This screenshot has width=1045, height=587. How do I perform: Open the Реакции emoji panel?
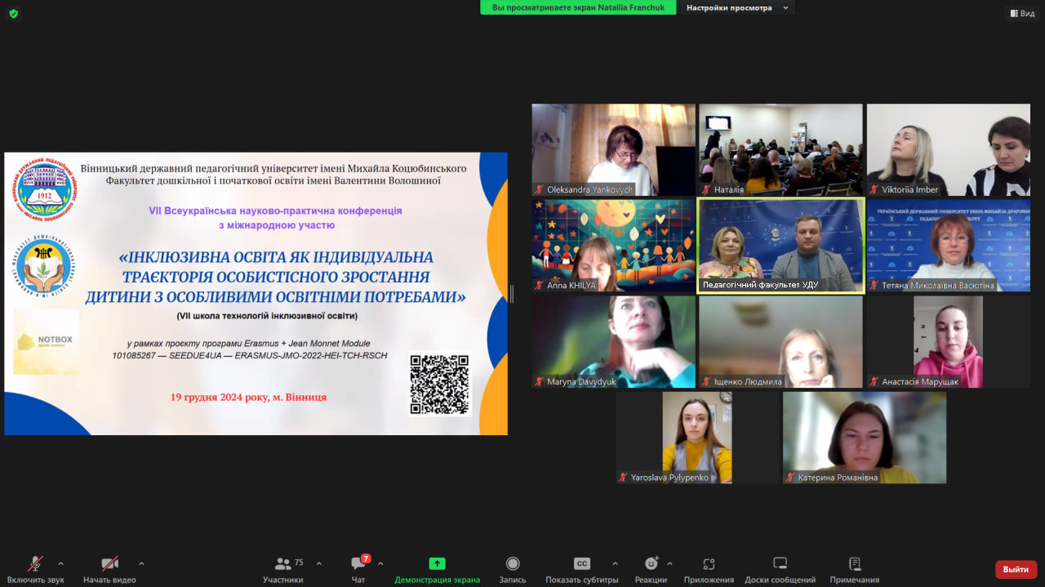tap(651, 567)
